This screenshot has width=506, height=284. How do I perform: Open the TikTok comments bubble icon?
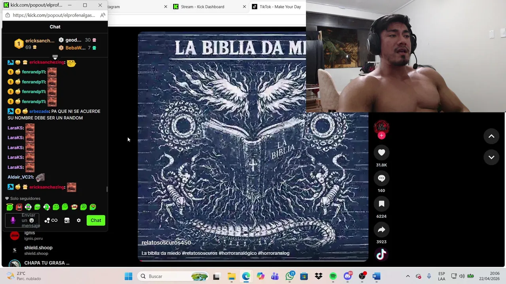pos(381,178)
